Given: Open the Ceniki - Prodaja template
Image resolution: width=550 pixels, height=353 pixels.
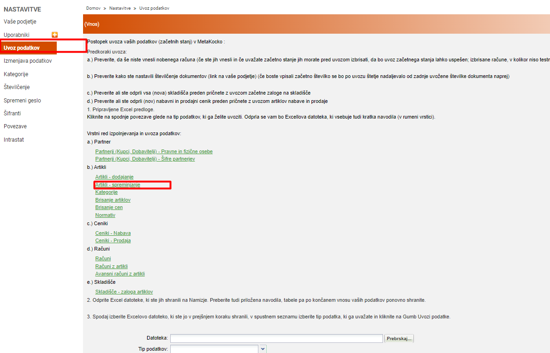Looking at the screenshot, I should click(x=113, y=241).
